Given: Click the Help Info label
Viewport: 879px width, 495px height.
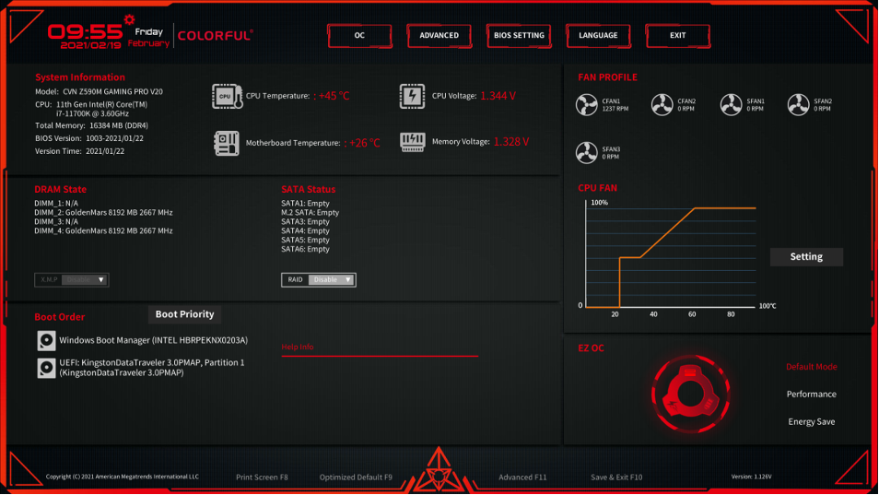Looking at the screenshot, I should click(297, 347).
